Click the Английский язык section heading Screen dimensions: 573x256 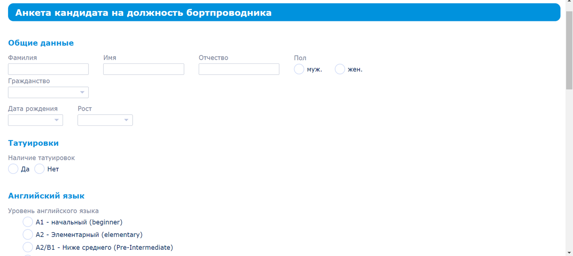coord(46,195)
